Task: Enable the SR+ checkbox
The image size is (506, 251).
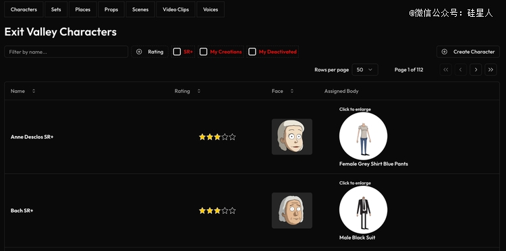Action: (x=177, y=52)
